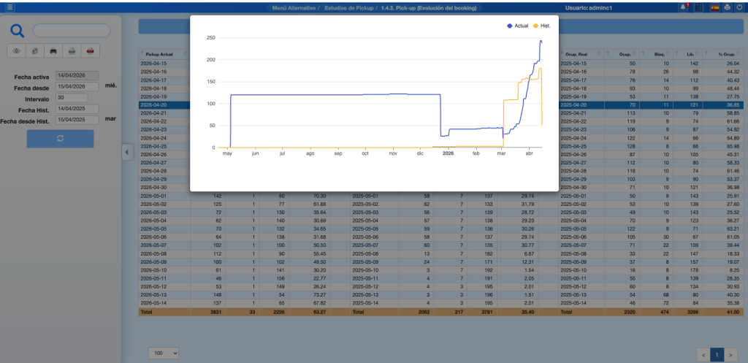Open the document list icon in header
Screen dimensions: 748x363
click(x=699, y=7)
